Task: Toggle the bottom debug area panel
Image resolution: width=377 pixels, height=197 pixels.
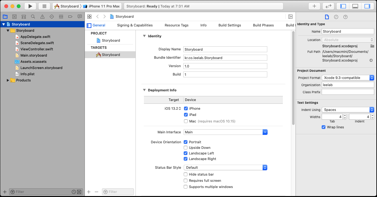Action: pos(355,6)
